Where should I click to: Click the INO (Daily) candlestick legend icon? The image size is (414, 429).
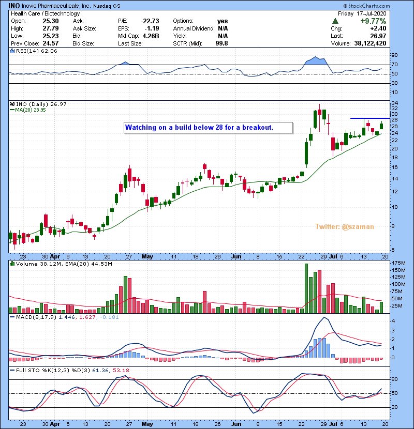(x=12, y=104)
